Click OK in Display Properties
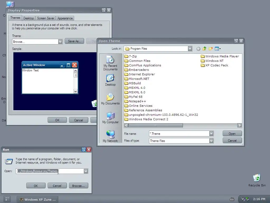The width and height of the screenshot is (270, 203). tap(57, 120)
